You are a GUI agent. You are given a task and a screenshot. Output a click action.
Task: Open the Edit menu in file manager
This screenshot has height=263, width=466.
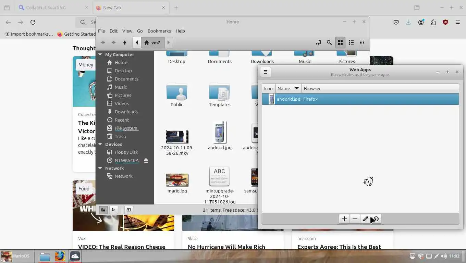[113, 31]
